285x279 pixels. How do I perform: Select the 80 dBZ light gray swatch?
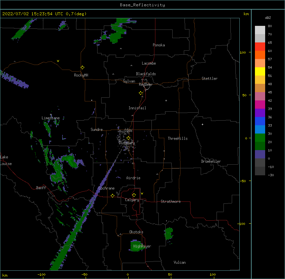[x=260, y=30]
